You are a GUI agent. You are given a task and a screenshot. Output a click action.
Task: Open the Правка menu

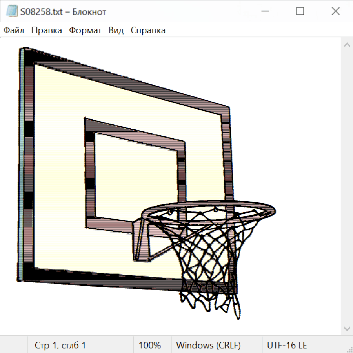[46, 30]
